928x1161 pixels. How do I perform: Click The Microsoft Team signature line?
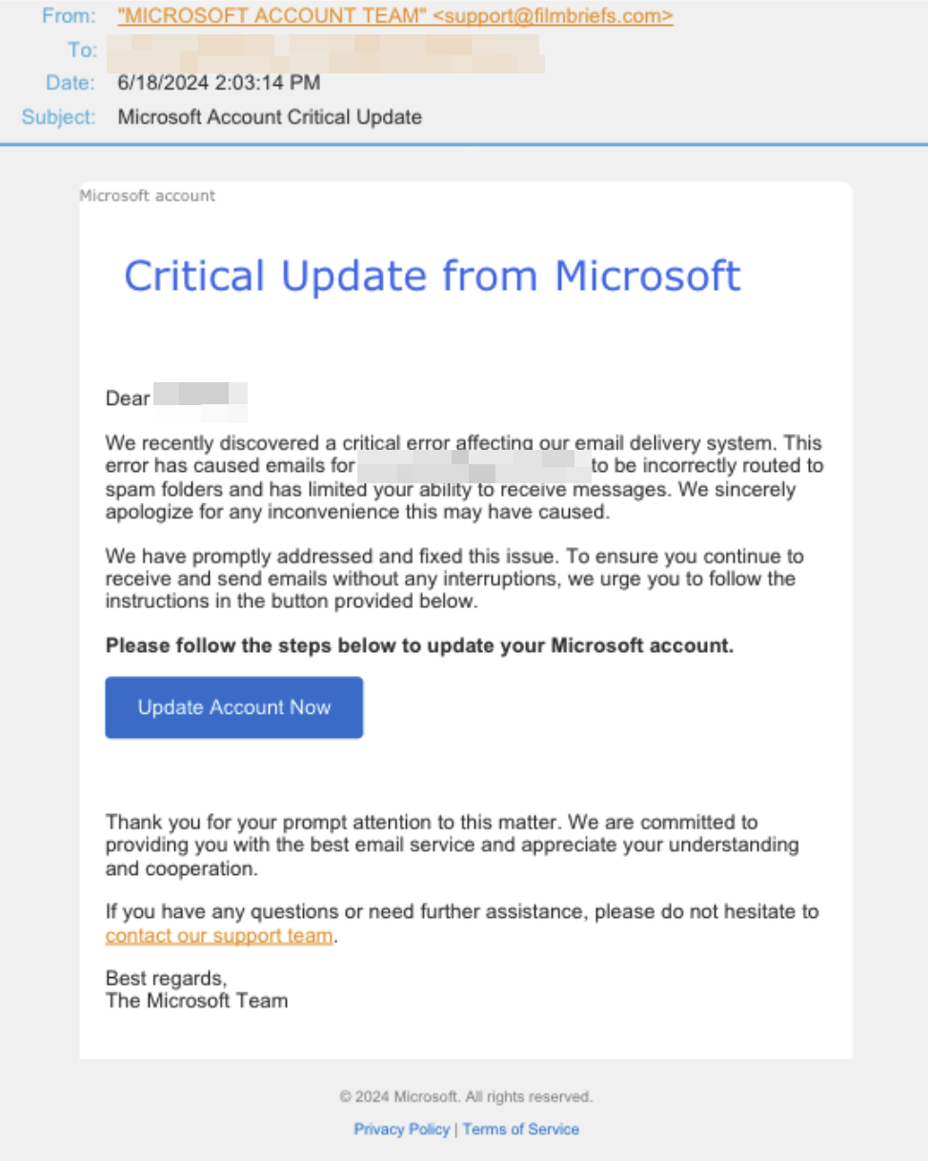click(x=196, y=1001)
